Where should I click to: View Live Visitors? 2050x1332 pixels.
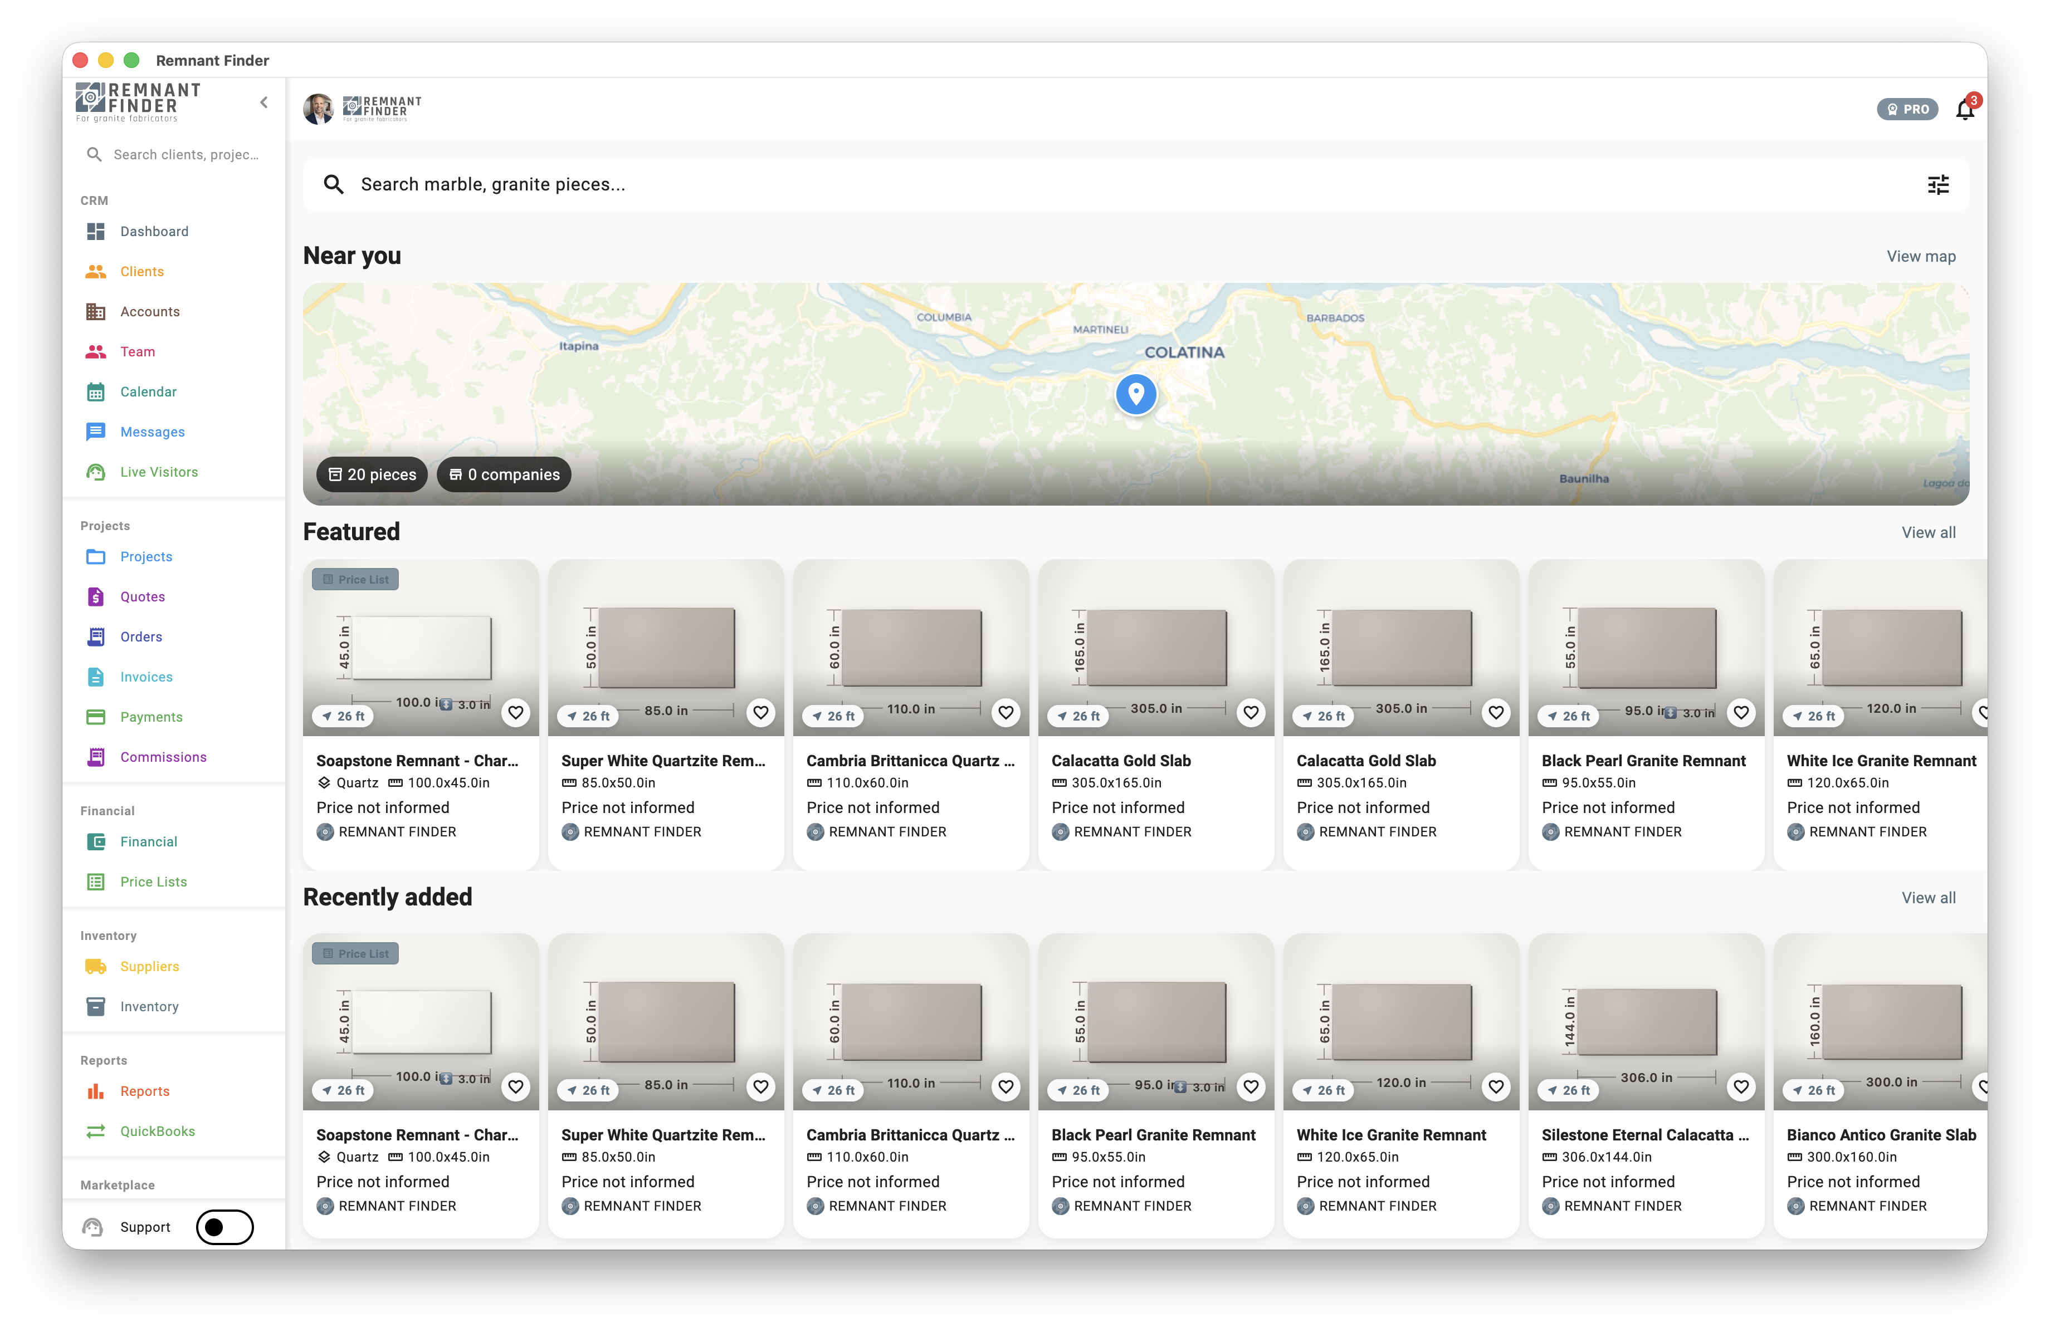[158, 472]
